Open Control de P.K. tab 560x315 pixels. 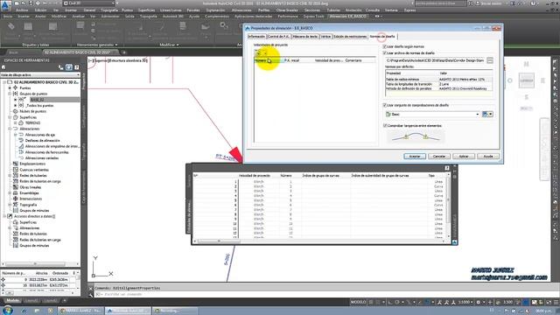(278, 37)
